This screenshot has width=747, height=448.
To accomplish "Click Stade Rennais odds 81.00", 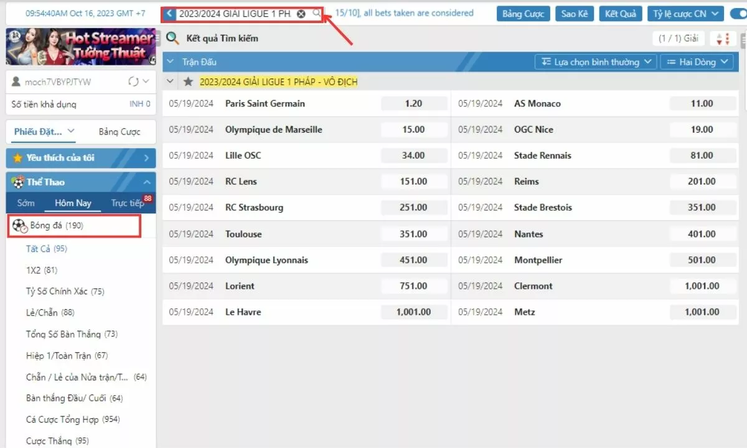I will 702,156.
